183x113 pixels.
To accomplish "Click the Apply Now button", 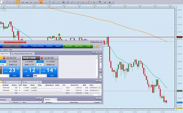I will point(78,46).
